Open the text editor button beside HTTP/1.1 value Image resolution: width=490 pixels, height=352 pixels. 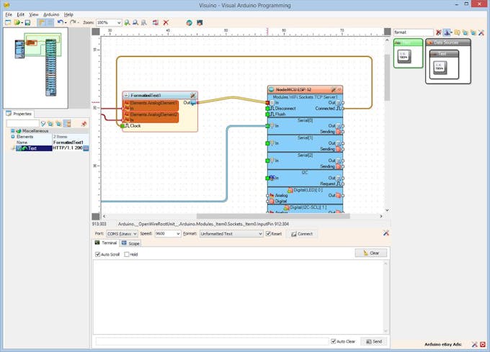[x=86, y=148]
